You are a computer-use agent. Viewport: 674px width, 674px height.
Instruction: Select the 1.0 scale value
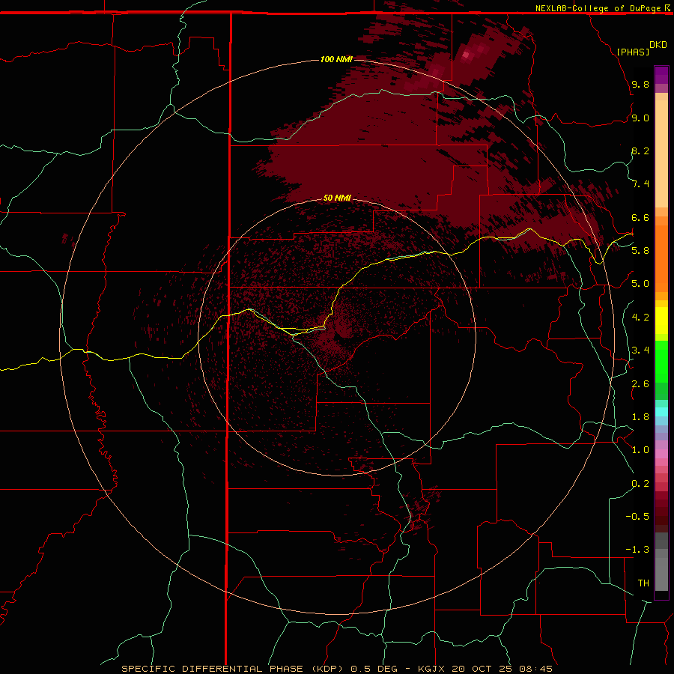pos(640,450)
